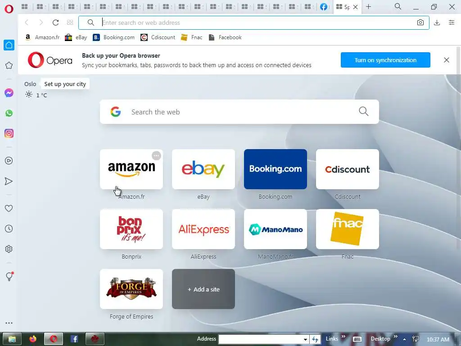Select the first tab in the tab bar

click(25, 7)
